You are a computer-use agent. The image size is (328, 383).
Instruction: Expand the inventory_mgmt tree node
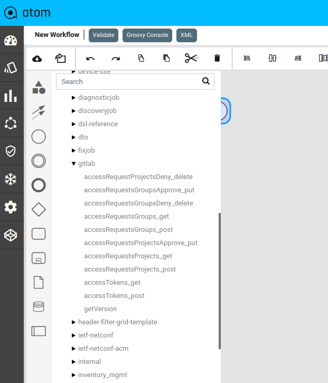(x=73, y=375)
